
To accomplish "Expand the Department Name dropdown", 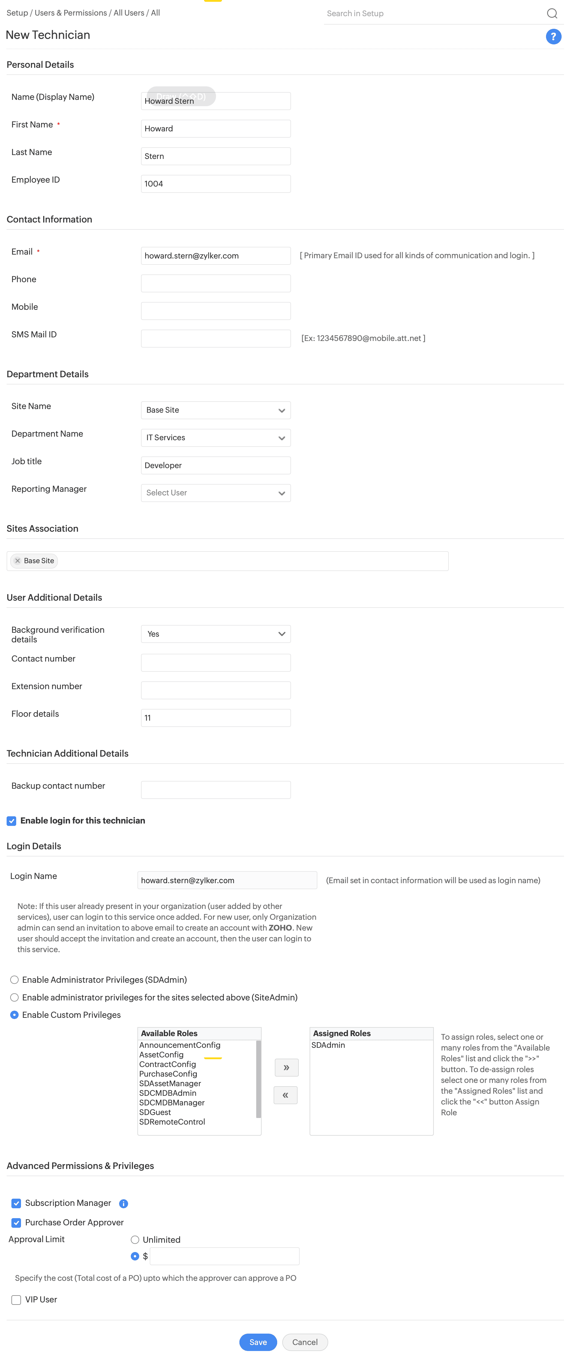I will coord(216,438).
